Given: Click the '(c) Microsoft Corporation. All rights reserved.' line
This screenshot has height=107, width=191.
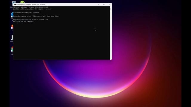Looking at the screenshot, I should coord(32,9).
